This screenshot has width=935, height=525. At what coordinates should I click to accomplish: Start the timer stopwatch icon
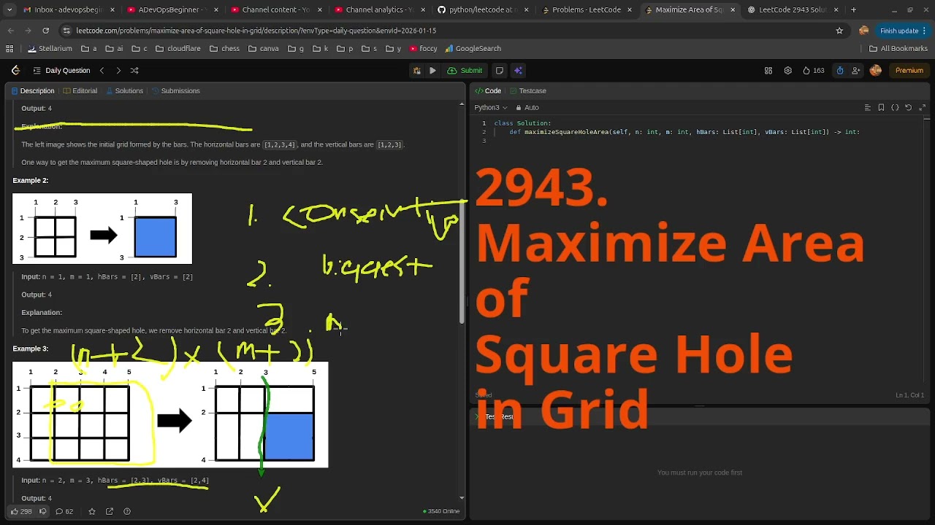coord(840,71)
